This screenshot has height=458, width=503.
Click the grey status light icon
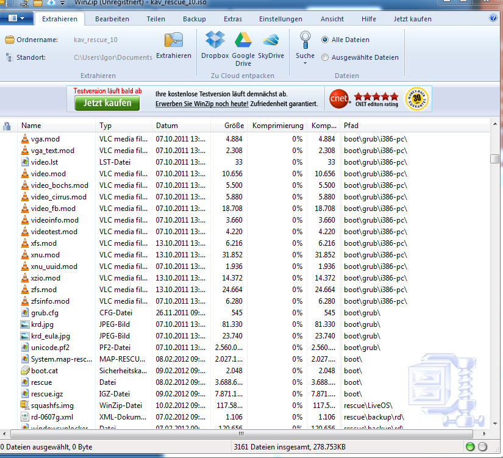point(482,446)
